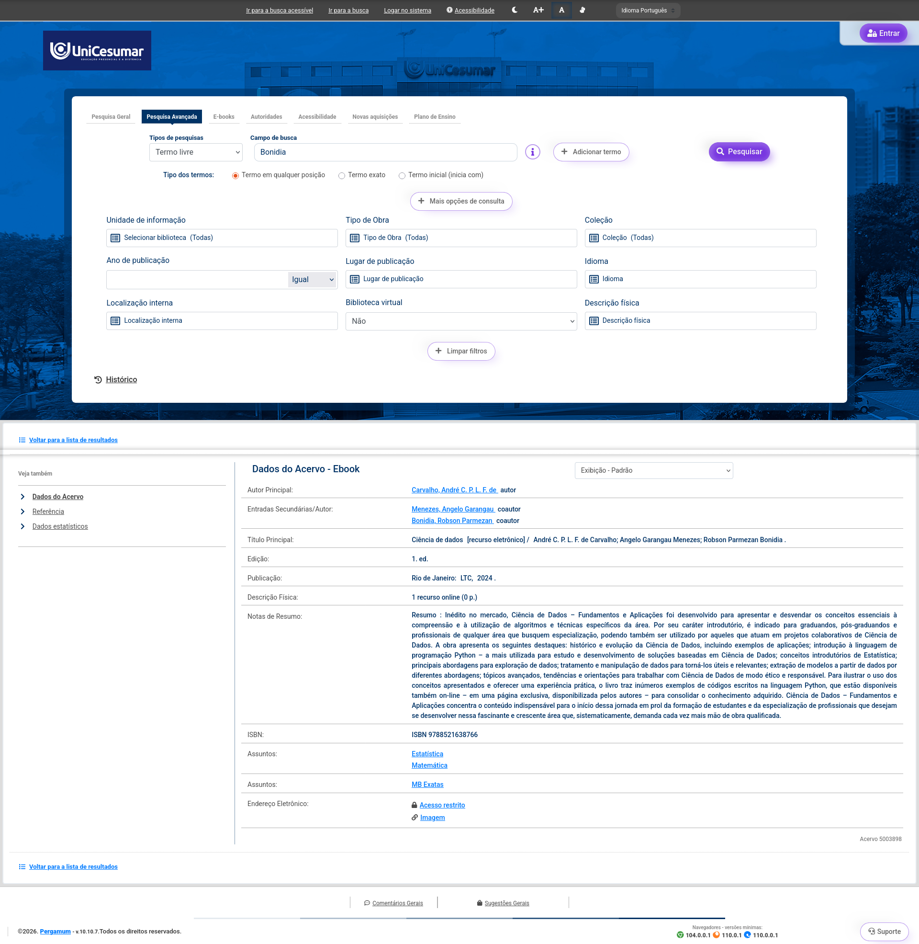Select the Termo exato radio button
The width and height of the screenshot is (919, 944).
click(342, 176)
